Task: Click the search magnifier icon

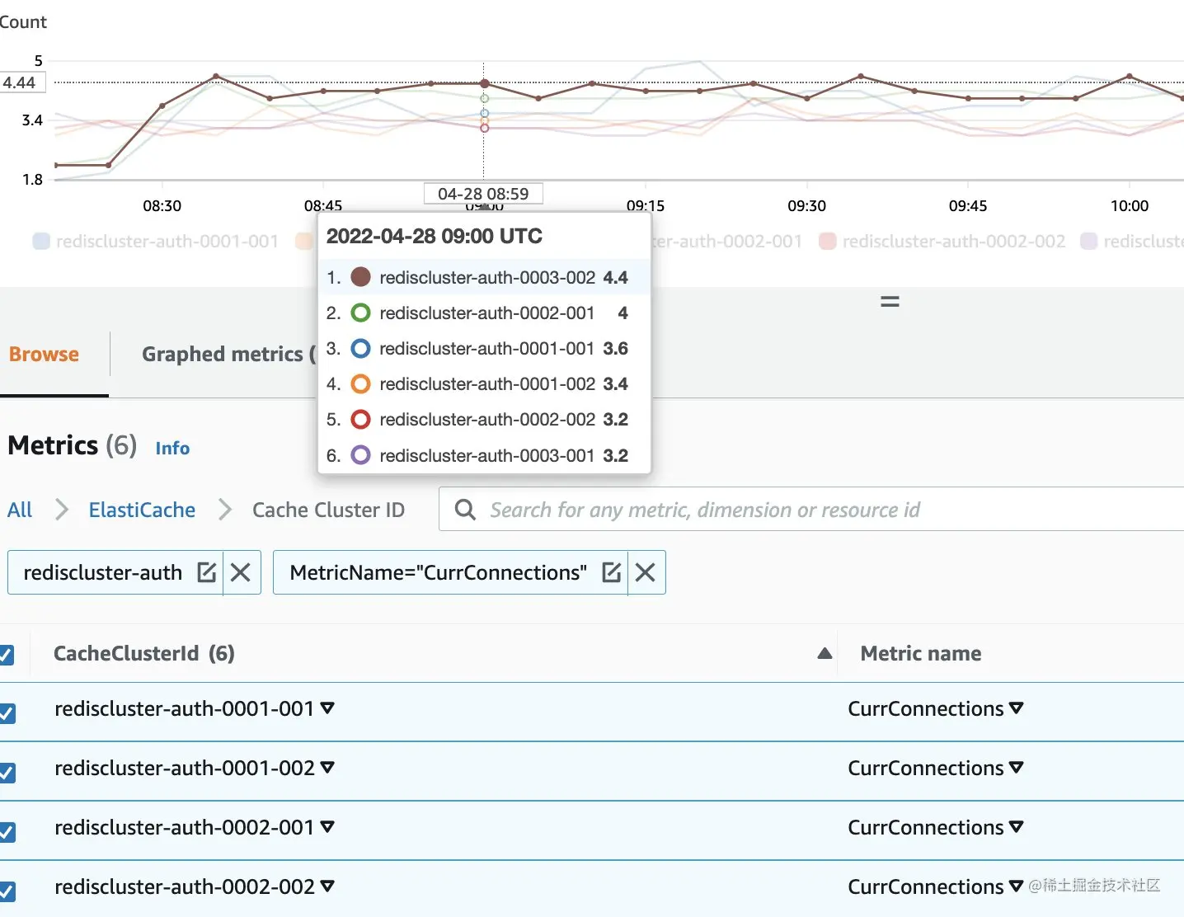Action: 465,510
